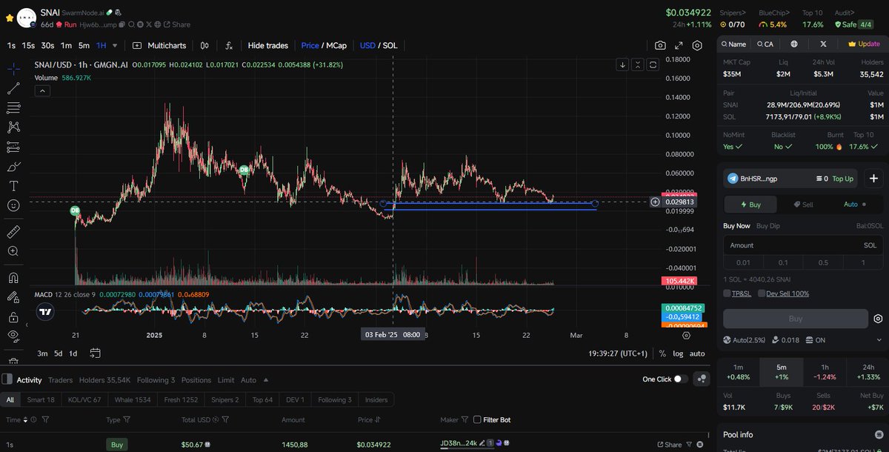Viewport: 889px width, 452px height.
Task: Toggle the magnet snap tool
Action: coord(13,276)
